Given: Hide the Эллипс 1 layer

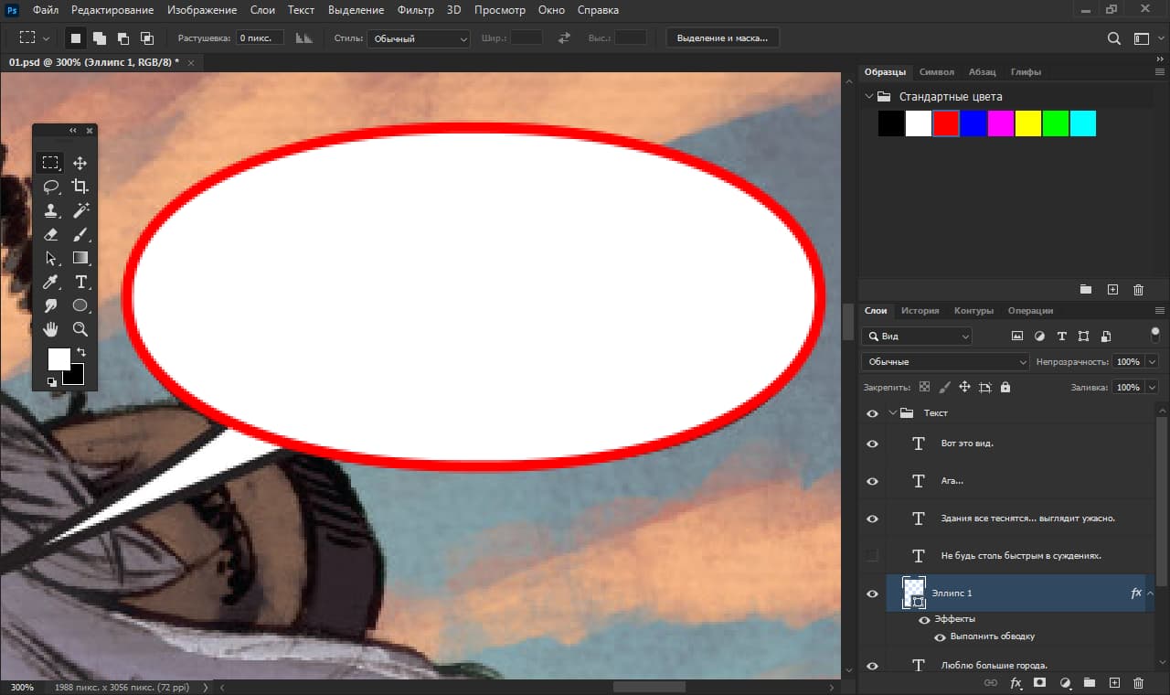Looking at the screenshot, I should [872, 593].
